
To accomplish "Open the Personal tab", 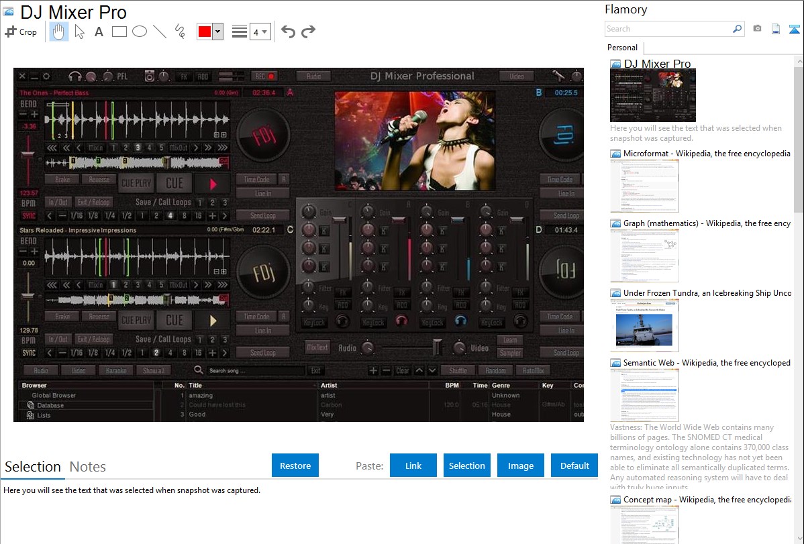I will (x=622, y=48).
